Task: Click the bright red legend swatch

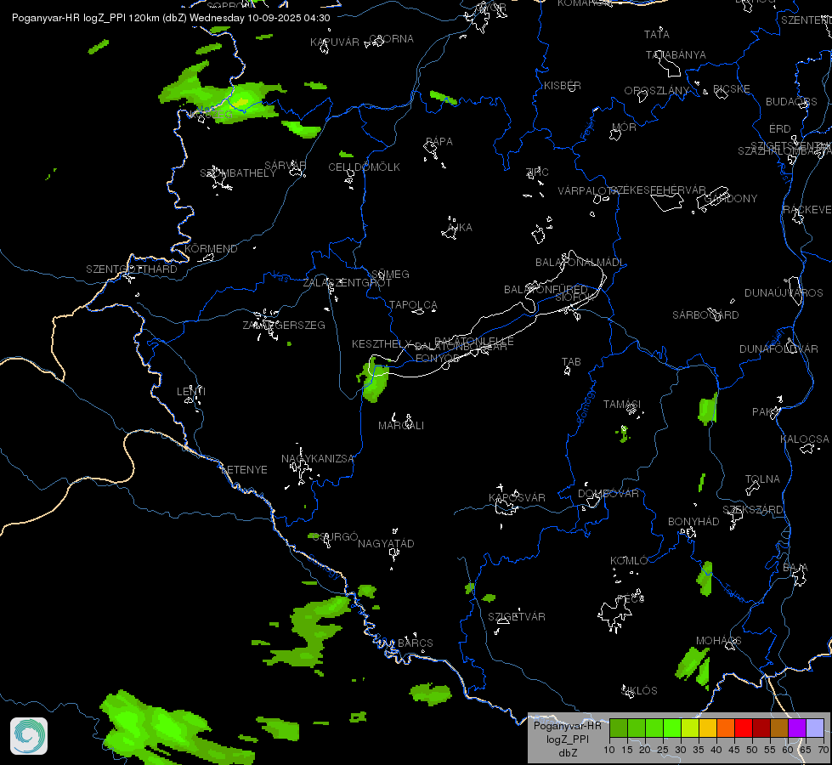Action: tap(744, 728)
